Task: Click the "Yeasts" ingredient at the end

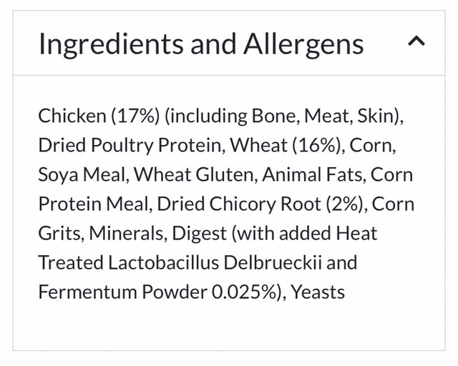Action: coord(318,292)
